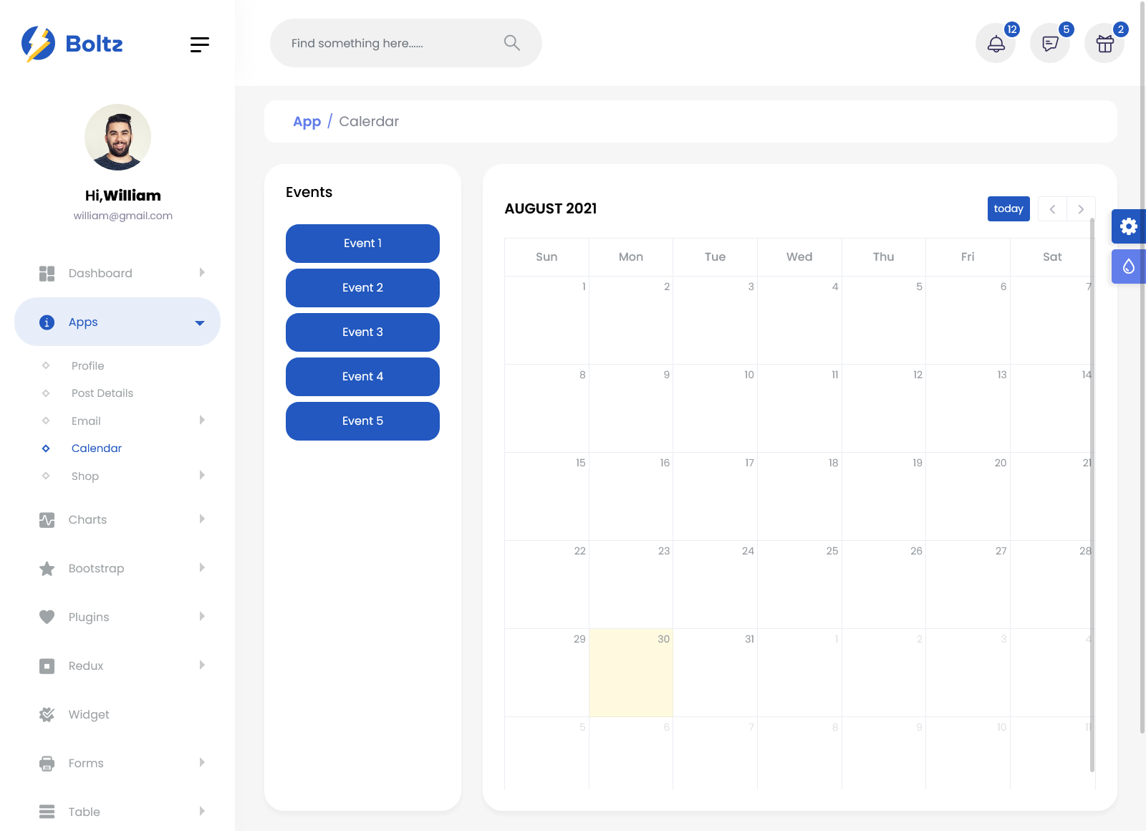Viewport: 1146px width, 831px height.
Task: Select August 12 on calendar
Action: pyautogui.click(x=884, y=408)
